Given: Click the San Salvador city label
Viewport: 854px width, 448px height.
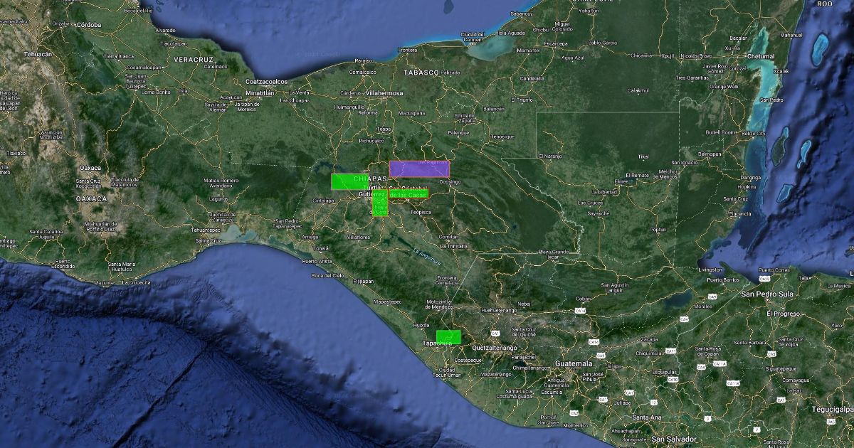Looking at the screenshot, I should (673, 439).
